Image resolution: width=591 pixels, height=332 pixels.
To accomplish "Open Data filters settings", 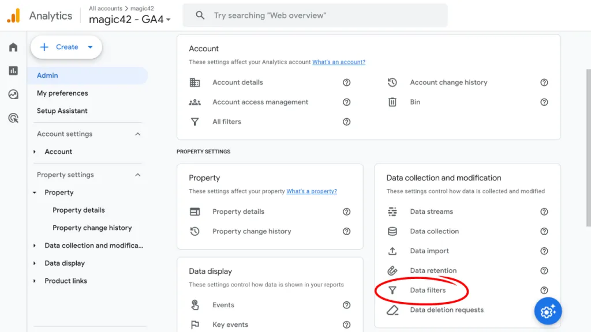I will tap(428, 290).
